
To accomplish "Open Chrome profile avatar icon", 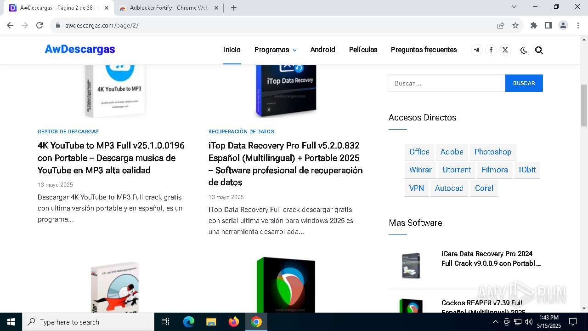I will pyautogui.click(x=563, y=25).
